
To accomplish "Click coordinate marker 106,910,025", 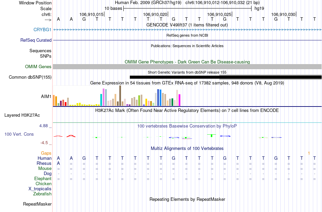I will pos(219,14).
